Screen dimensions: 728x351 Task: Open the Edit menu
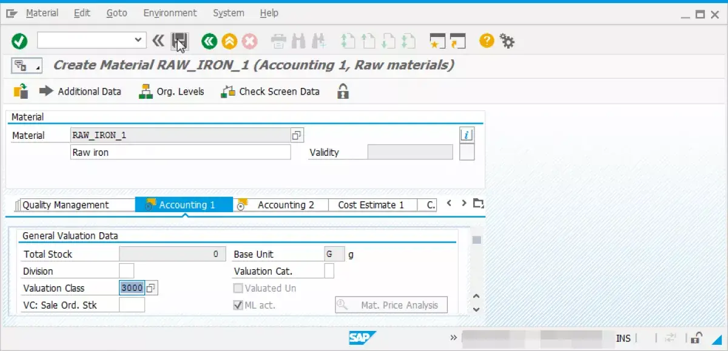(x=82, y=13)
